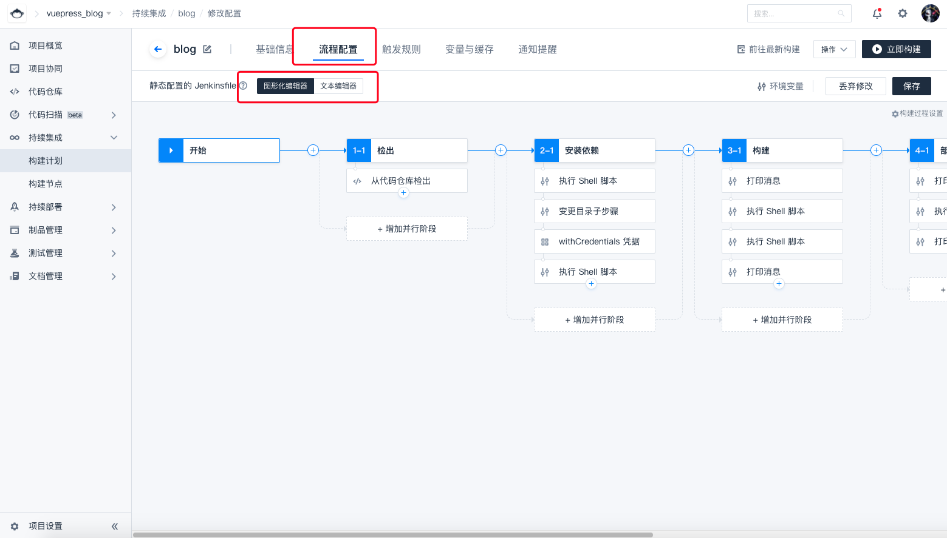Open the settings gear in top bar
947x538 pixels.
click(903, 13)
